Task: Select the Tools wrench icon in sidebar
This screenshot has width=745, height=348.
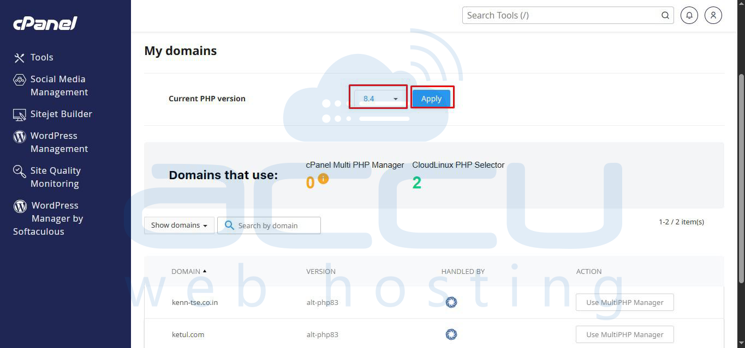Action: [x=19, y=57]
